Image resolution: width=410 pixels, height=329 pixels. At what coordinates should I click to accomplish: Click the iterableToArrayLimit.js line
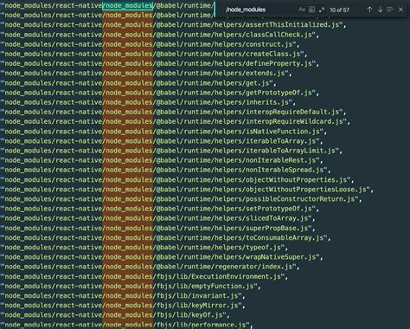coord(171,151)
